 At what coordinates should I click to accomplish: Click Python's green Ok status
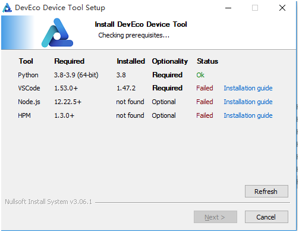tap(200, 75)
